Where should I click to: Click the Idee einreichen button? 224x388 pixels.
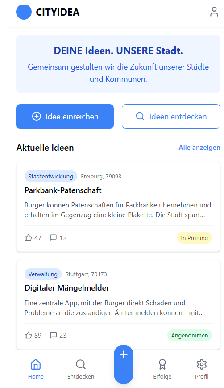pos(65,116)
